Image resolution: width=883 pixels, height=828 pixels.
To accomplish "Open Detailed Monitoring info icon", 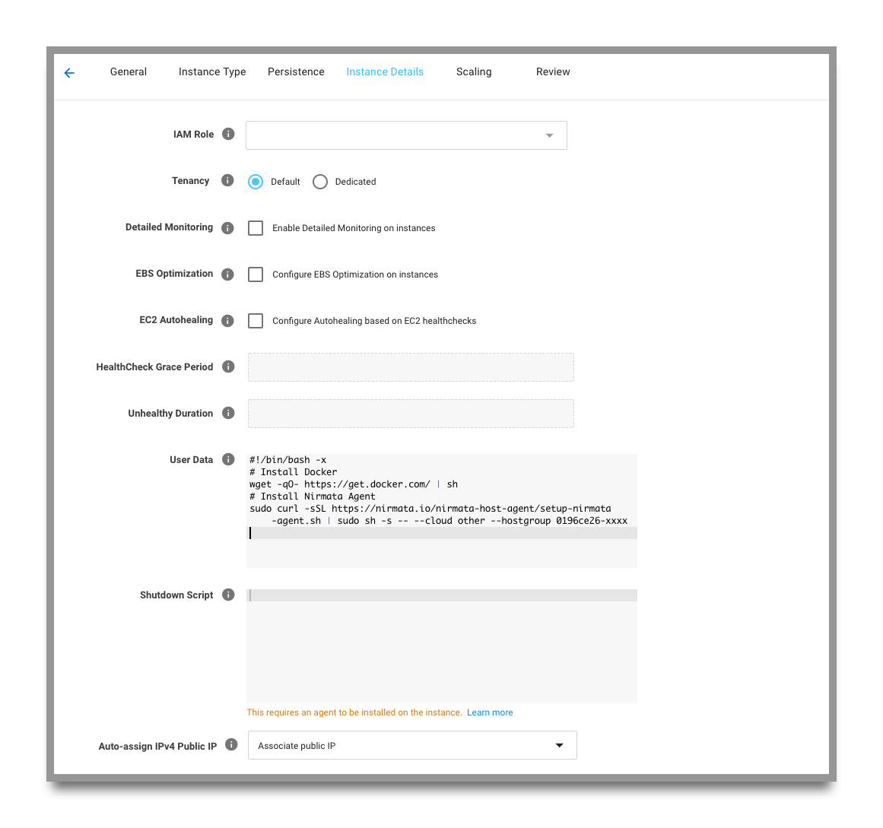I will (227, 227).
